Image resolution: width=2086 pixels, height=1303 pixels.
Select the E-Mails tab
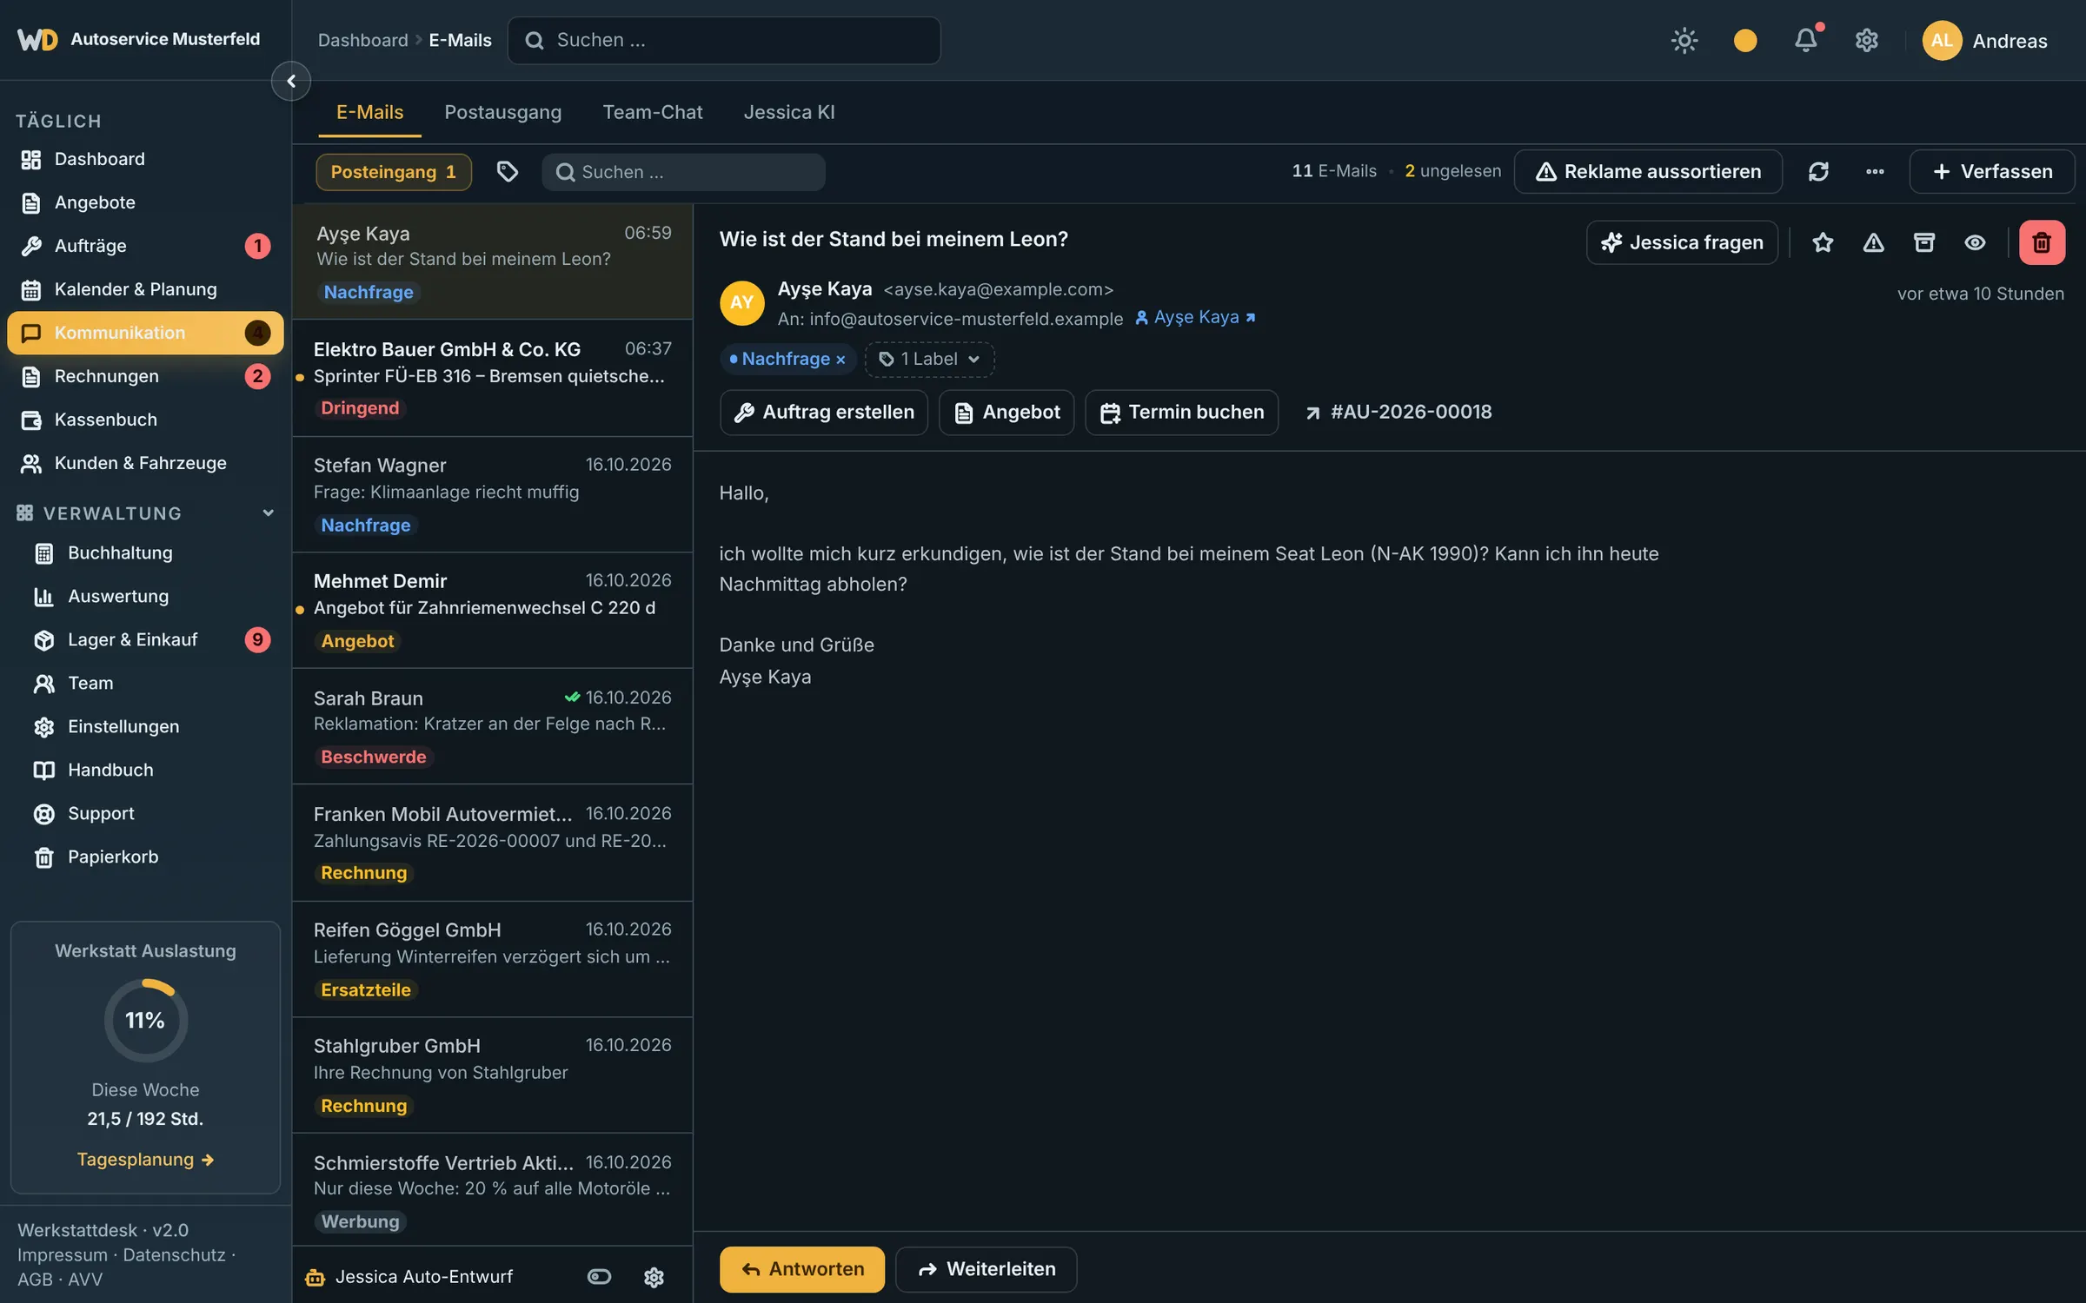pos(369,112)
